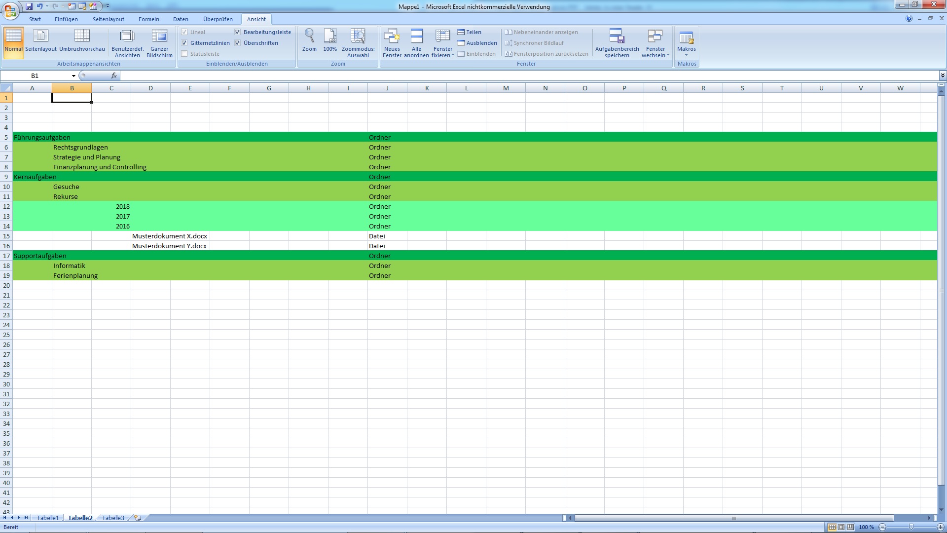Open the Zoom magnifier dialog
This screenshot has height=533, width=947.
coord(309,37)
